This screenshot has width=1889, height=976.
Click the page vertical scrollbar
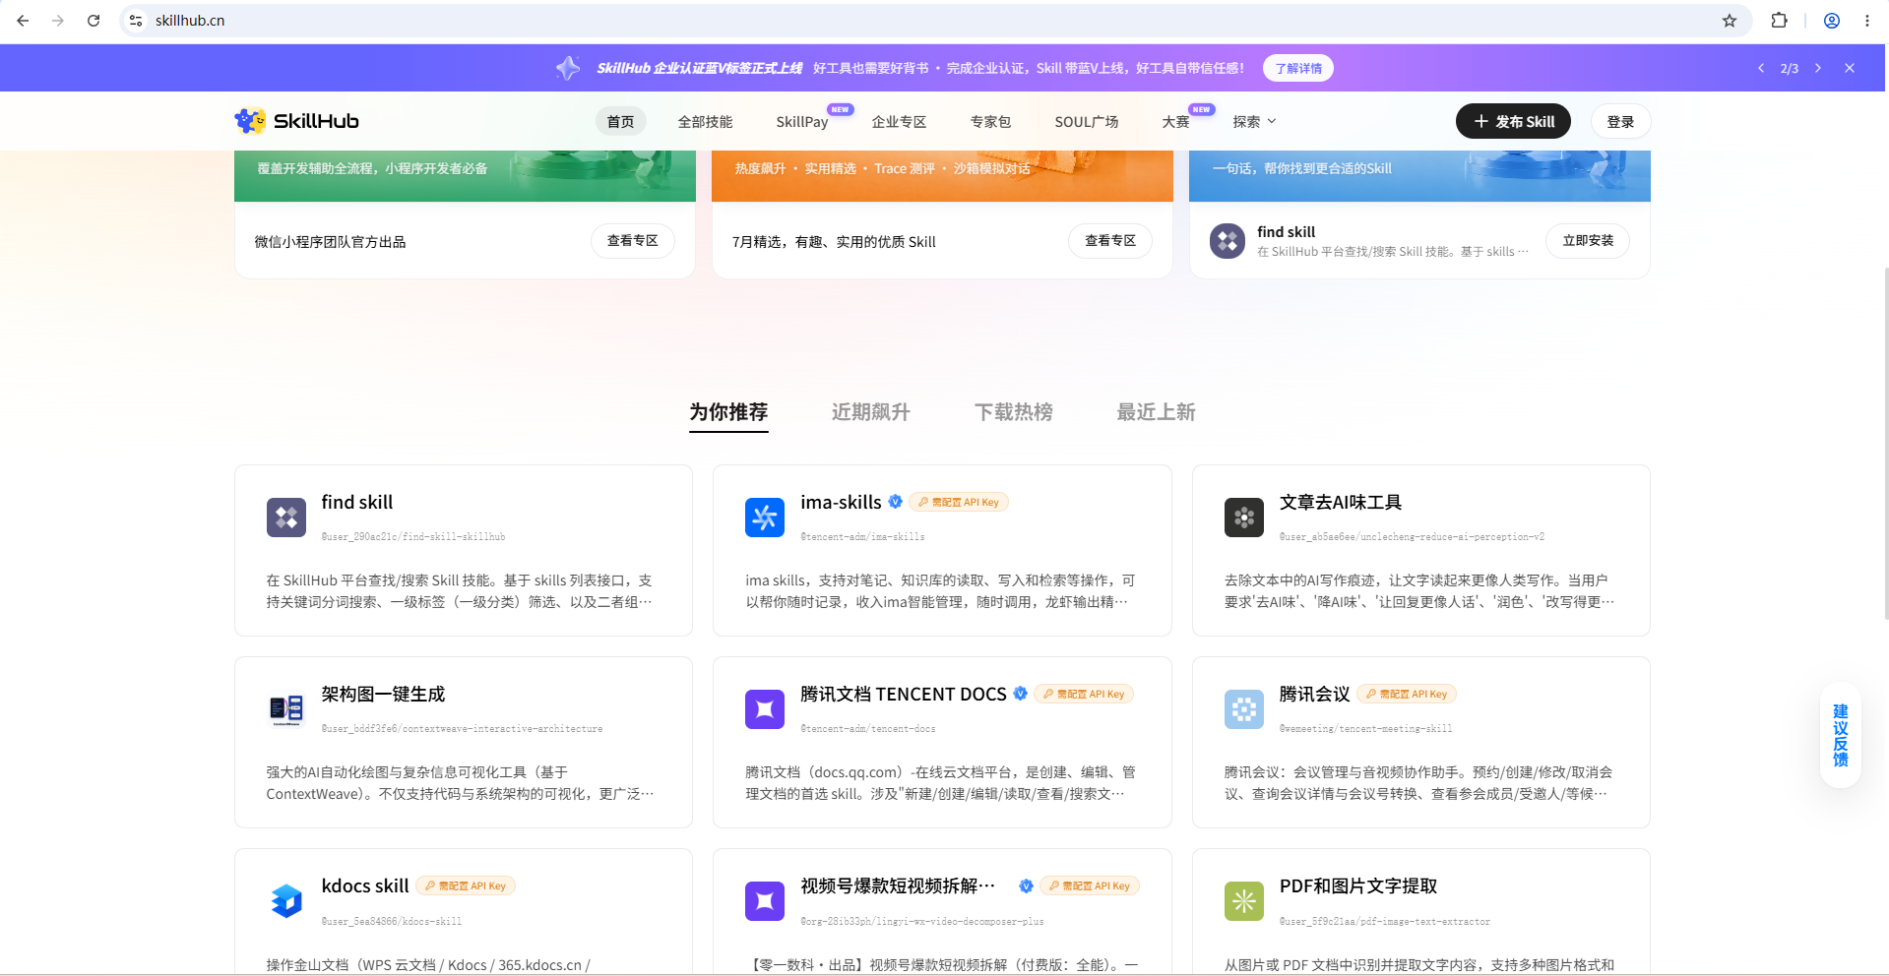pyautogui.click(x=1885, y=443)
